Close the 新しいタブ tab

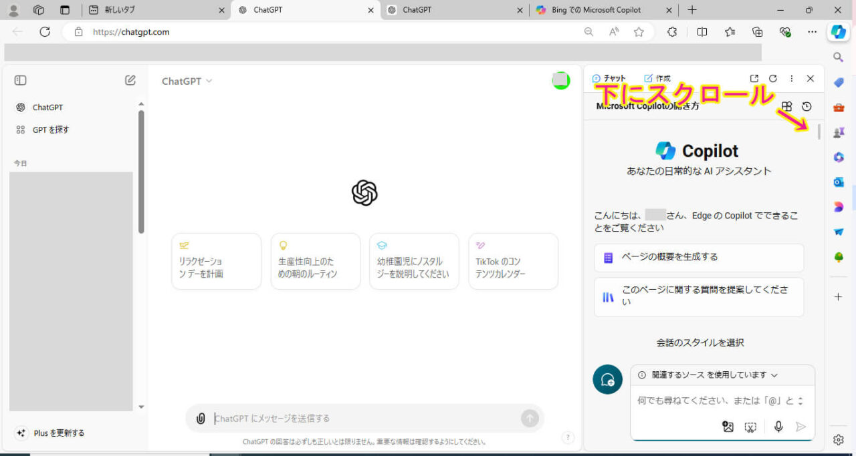tap(222, 10)
